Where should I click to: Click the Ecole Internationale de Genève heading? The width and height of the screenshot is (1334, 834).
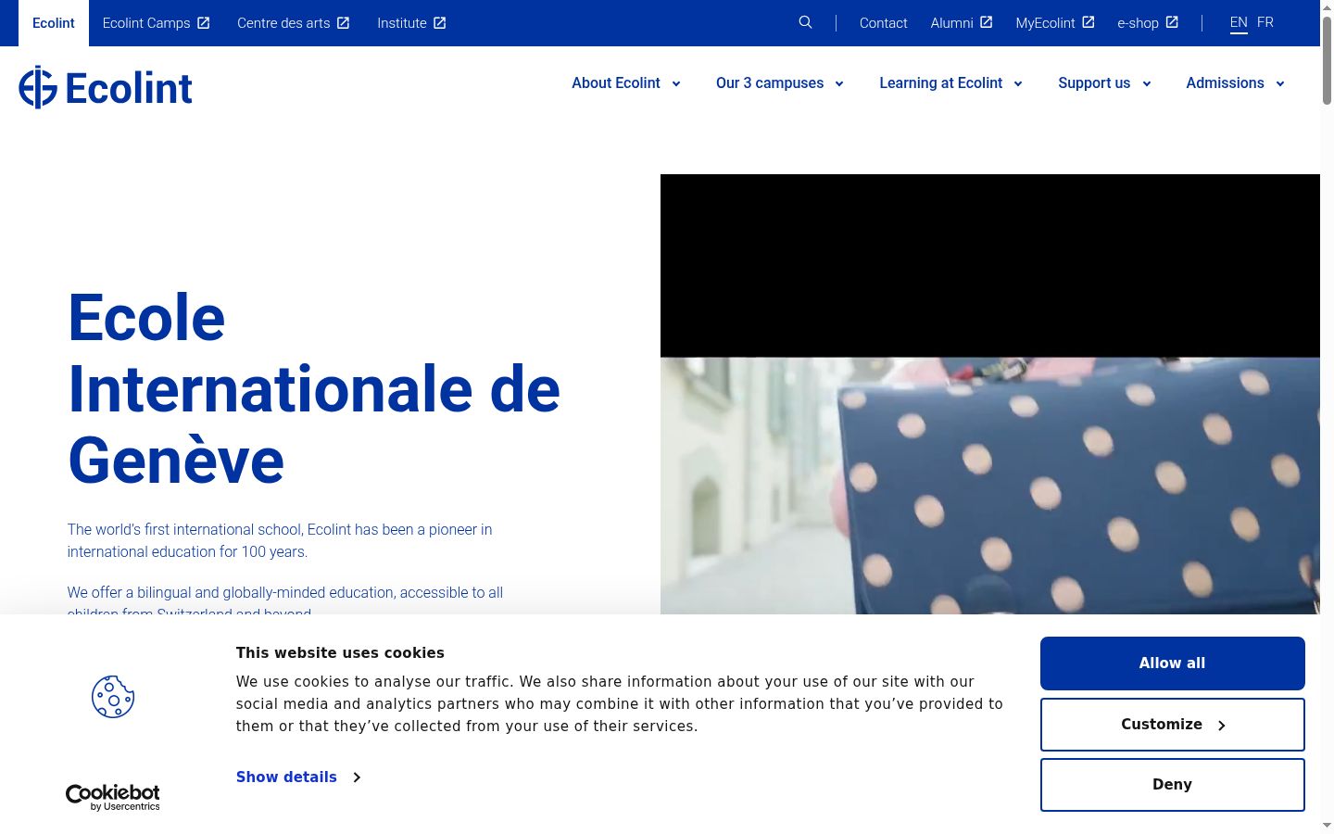[314, 389]
